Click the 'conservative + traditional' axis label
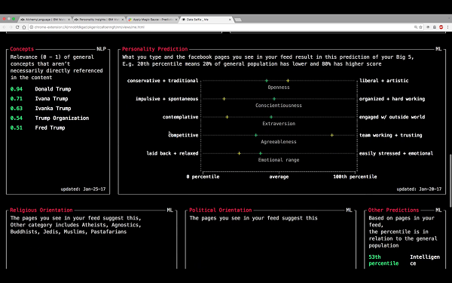This screenshot has width=452, height=283. click(163, 81)
